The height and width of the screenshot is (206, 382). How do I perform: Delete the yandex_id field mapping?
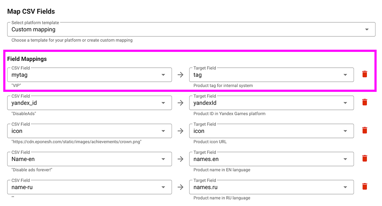364,103
